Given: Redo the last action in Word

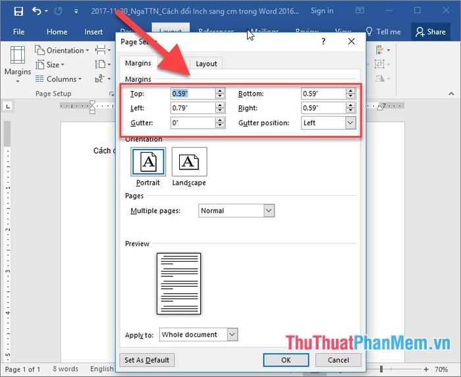Looking at the screenshot, I should [x=58, y=11].
